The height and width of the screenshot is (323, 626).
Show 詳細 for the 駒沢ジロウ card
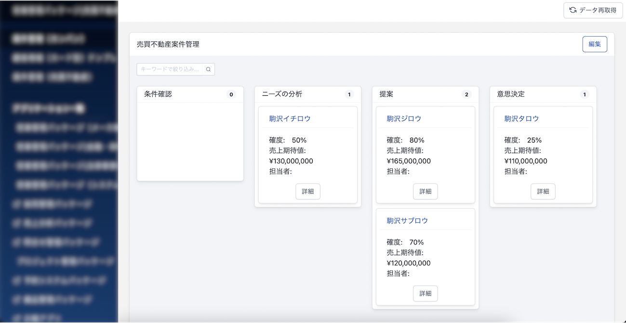pos(425,191)
